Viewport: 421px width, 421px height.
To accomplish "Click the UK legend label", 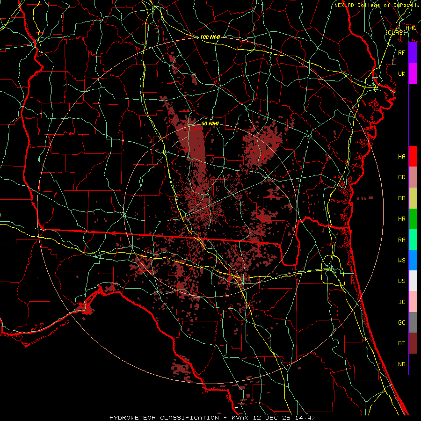I will [x=401, y=73].
